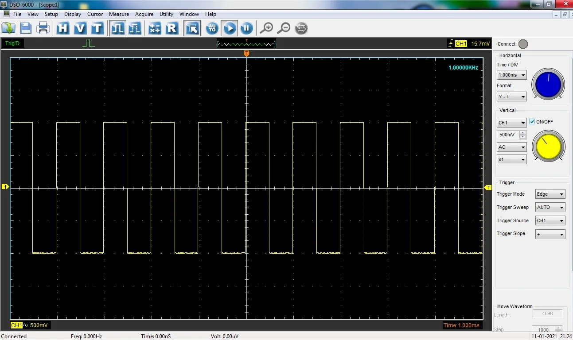
Task: Click the blue horizontal time knob
Action: point(548,84)
